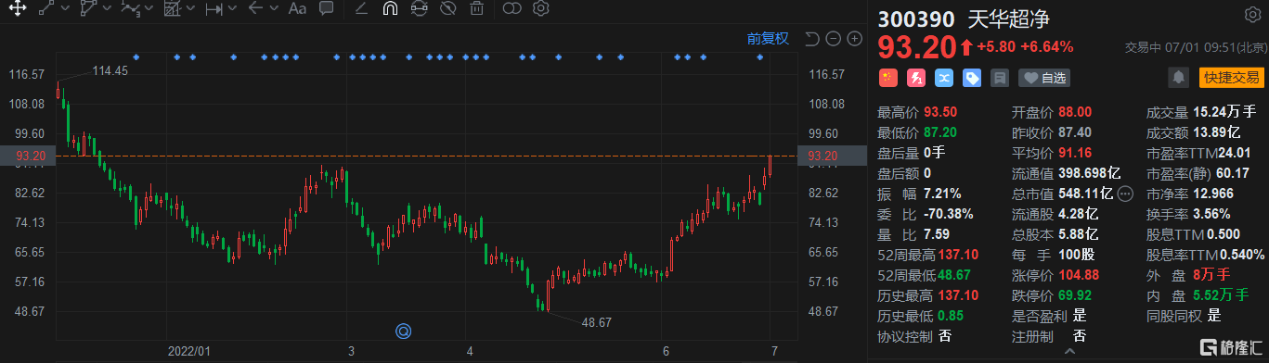Open chart settings gear in toolbar

click(540, 9)
